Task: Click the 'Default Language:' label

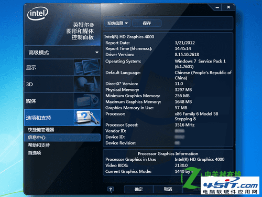Action: pyautogui.click(x=123, y=72)
